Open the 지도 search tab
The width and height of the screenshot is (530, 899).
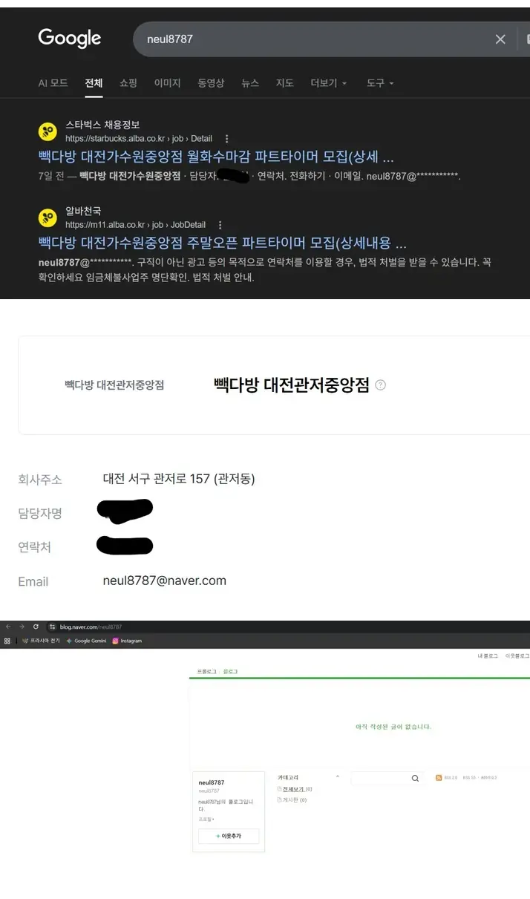point(285,83)
